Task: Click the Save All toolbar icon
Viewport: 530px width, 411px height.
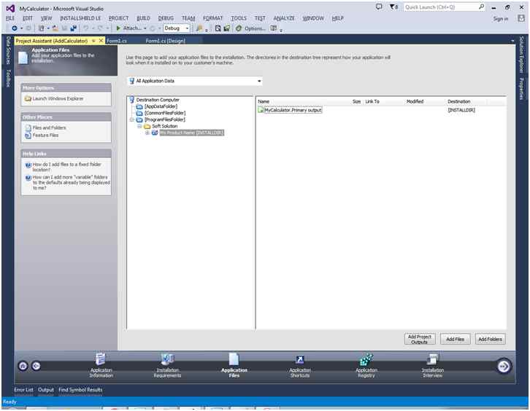Action: tap(73, 28)
